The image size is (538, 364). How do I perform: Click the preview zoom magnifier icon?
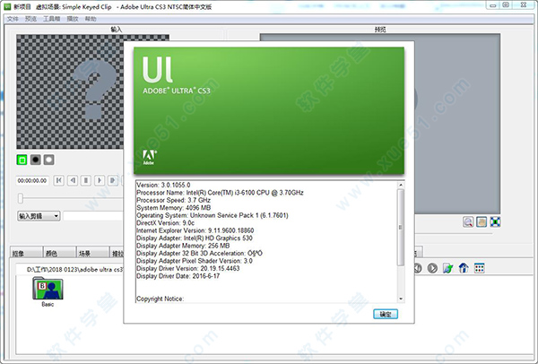point(468,222)
